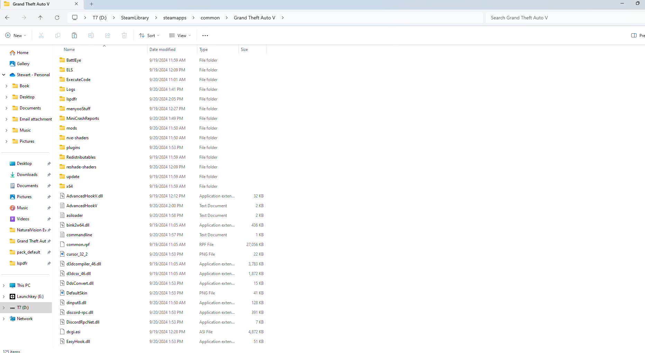645x353 pixels.
Task: Select the AdvancedHookV.dll file
Action: pyautogui.click(x=84, y=196)
